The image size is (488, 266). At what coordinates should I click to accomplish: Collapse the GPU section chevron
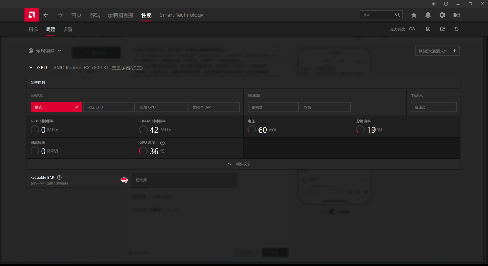point(31,67)
